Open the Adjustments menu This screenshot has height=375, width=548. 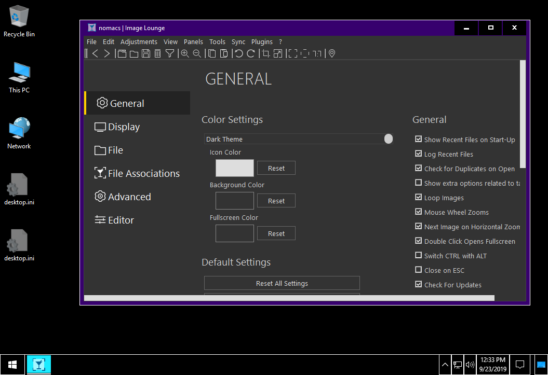click(139, 41)
